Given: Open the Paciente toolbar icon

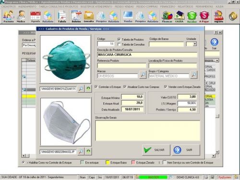Looking at the screenshot, I should (x=9, y=16).
